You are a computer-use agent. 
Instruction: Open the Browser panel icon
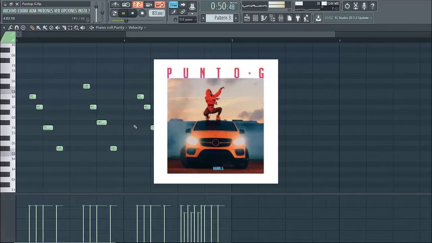tap(272, 18)
